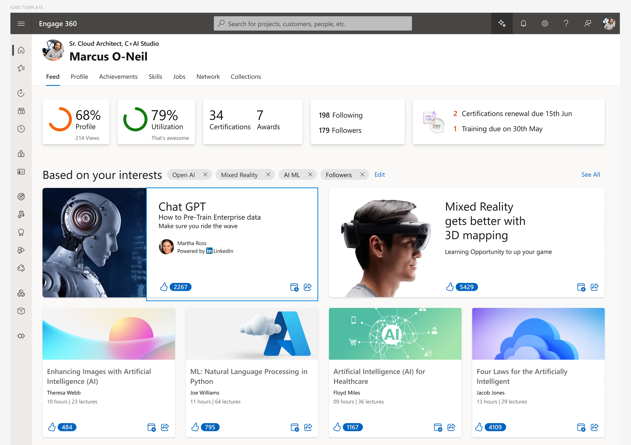
Task: Add Four Laws course to collection
Action: pos(581,427)
